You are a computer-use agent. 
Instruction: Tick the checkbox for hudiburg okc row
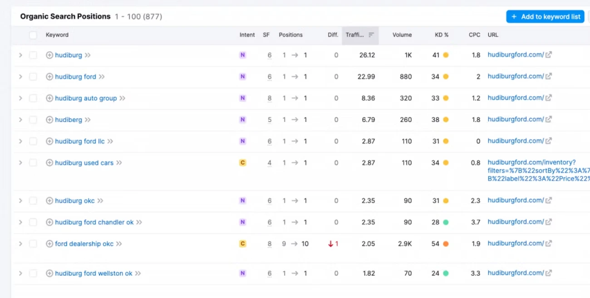pyautogui.click(x=33, y=200)
